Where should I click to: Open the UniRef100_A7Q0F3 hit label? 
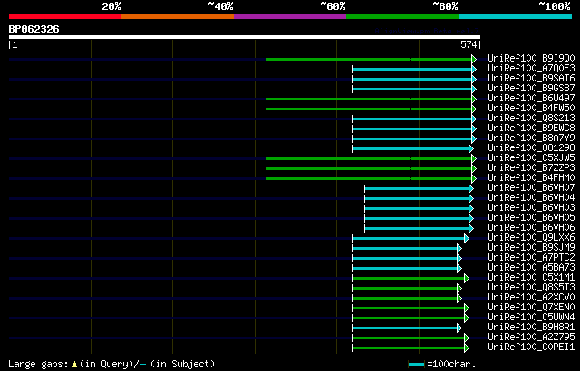point(531,68)
